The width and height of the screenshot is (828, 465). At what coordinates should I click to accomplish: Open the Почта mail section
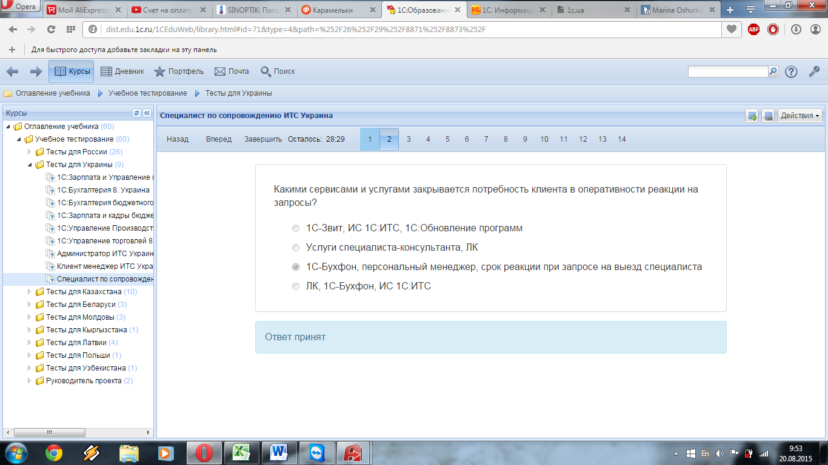(232, 71)
